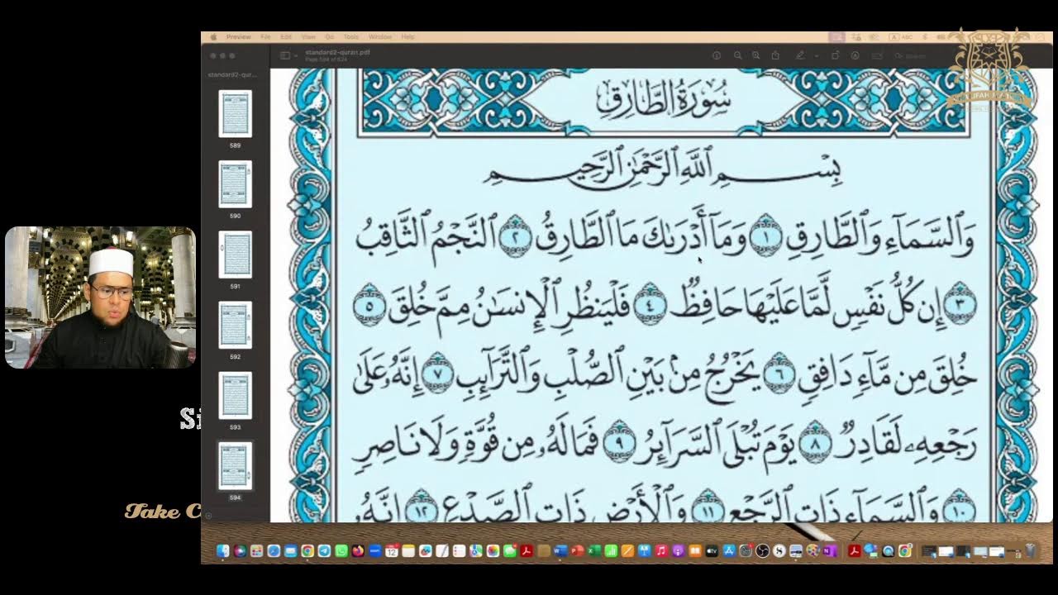Open the Trash in the Dock
Screen dimensions: 1058x595
(1030, 551)
